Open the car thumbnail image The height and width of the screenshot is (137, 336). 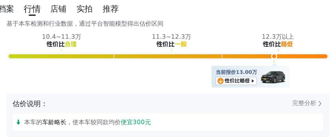tap(273, 77)
